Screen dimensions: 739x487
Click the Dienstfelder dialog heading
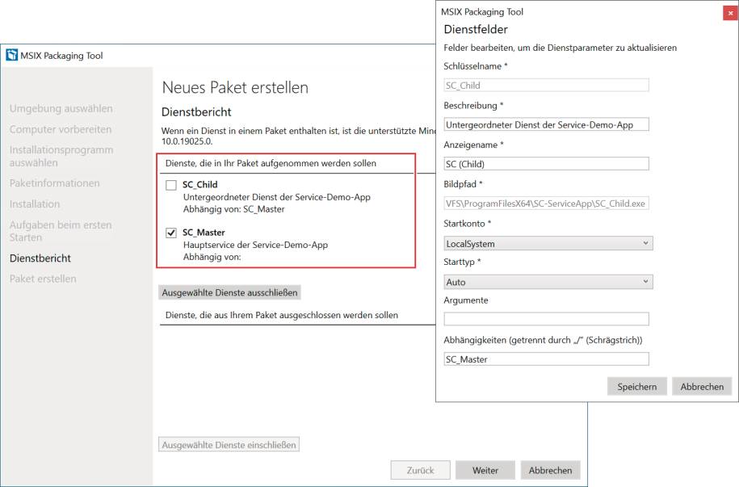476,29
